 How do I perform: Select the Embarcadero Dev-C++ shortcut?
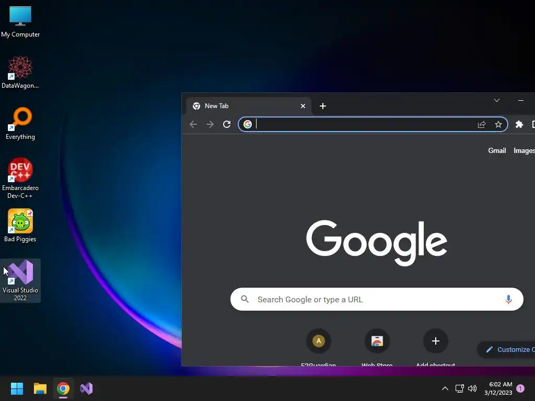coord(20,178)
